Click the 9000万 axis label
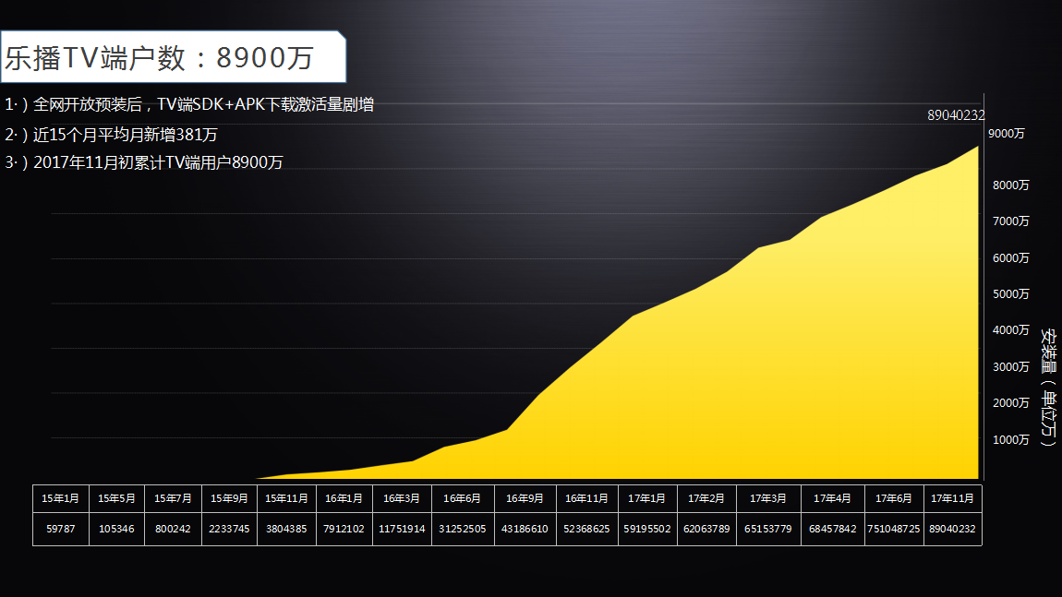This screenshot has width=1062, height=597. click(1007, 134)
